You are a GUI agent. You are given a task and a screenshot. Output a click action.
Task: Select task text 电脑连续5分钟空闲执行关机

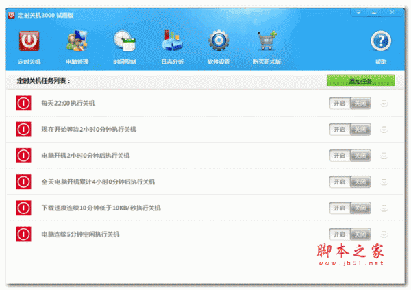(80, 234)
